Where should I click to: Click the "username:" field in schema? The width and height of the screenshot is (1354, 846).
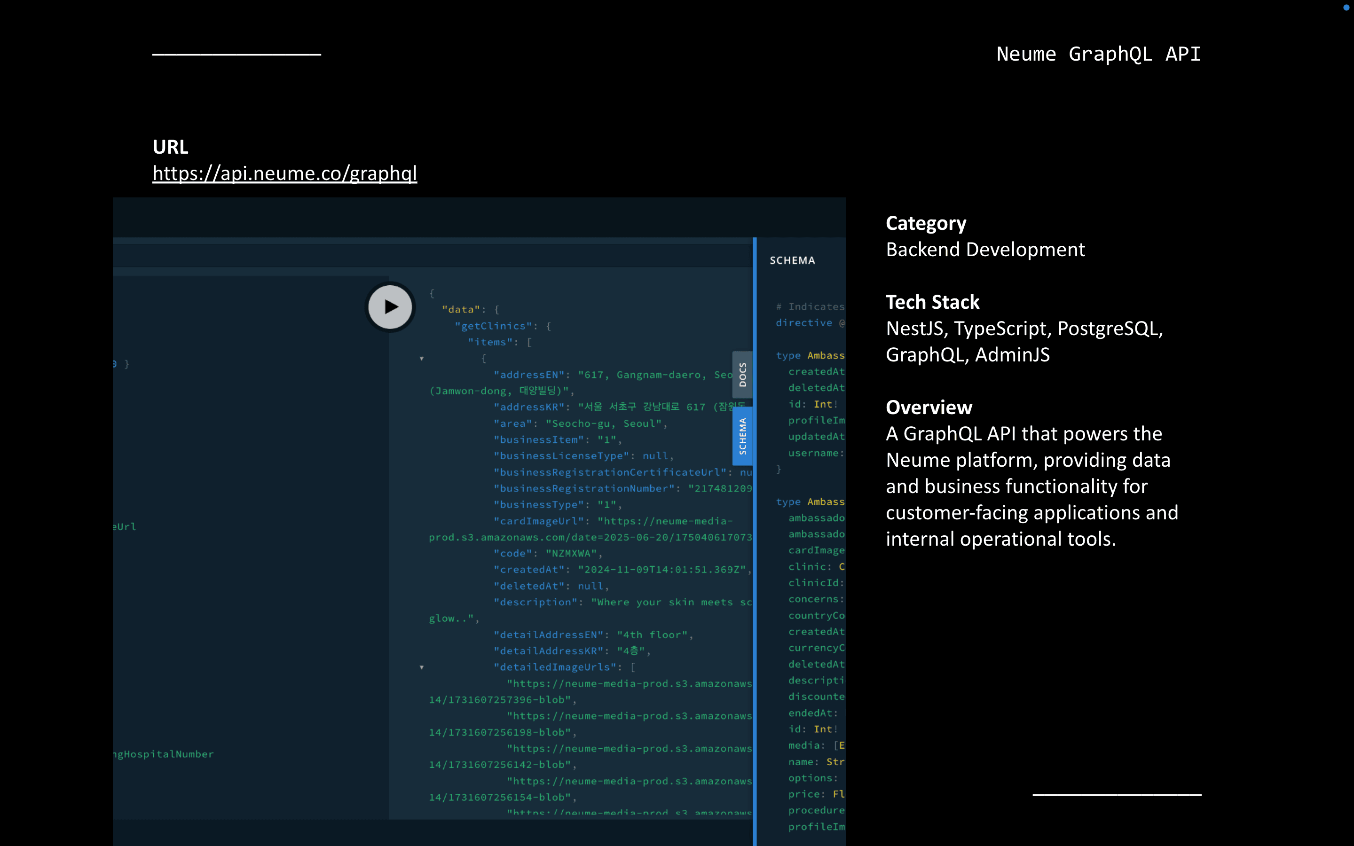(816, 453)
